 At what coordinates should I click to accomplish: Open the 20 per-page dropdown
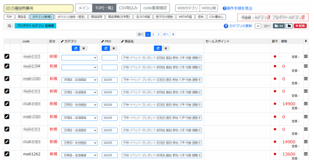267,26
